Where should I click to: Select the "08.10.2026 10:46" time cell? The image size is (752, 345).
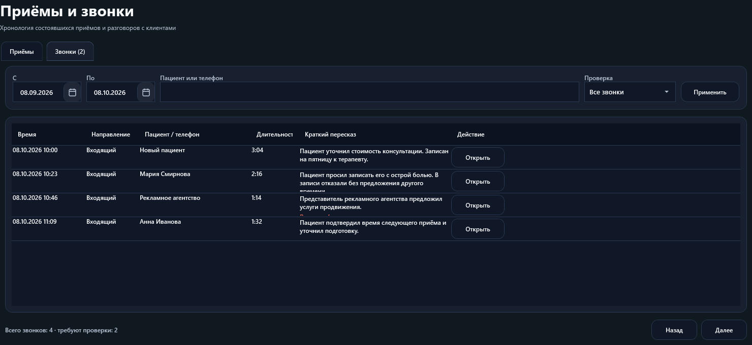click(x=35, y=198)
